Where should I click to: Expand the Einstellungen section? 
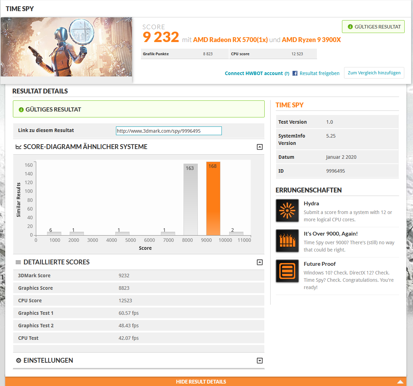click(x=260, y=361)
